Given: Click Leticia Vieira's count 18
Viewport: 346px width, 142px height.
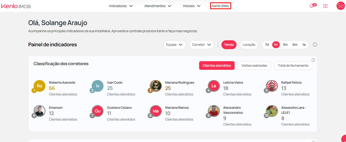Looking at the screenshot, I should point(226,88).
